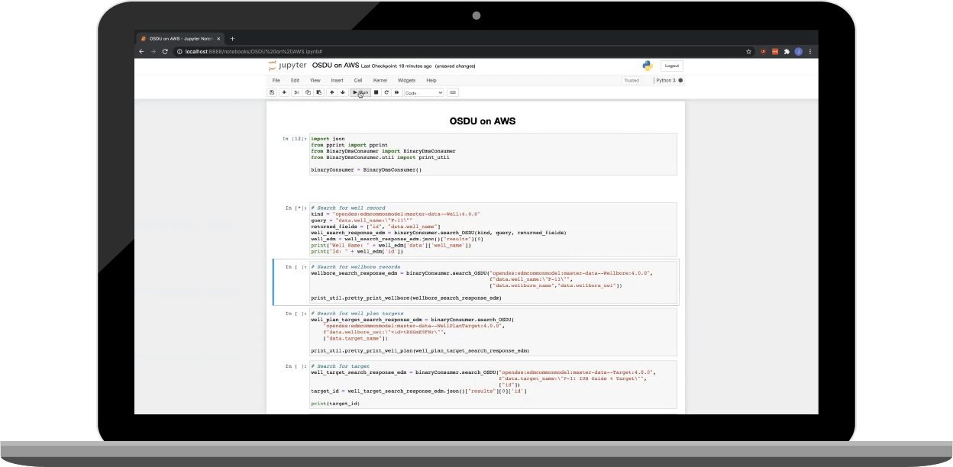This screenshot has height=467, width=953.
Task: Run the selected cell
Action: (x=360, y=92)
